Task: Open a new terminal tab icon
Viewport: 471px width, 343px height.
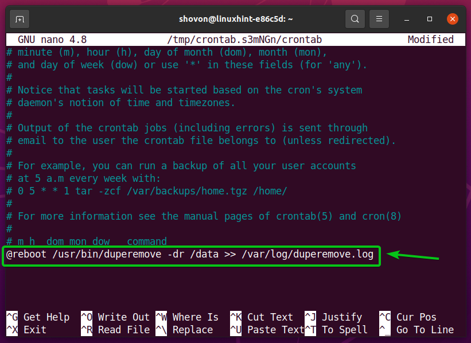Action: tap(20, 20)
